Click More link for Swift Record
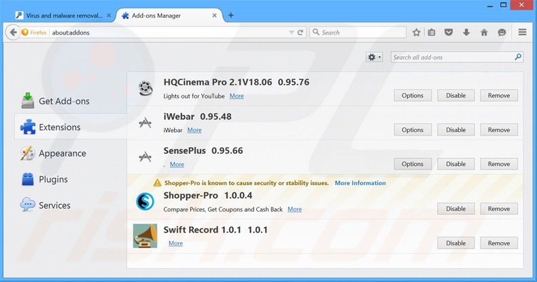The width and height of the screenshot is (537, 282). pyautogui.click(x=175, y=243)
